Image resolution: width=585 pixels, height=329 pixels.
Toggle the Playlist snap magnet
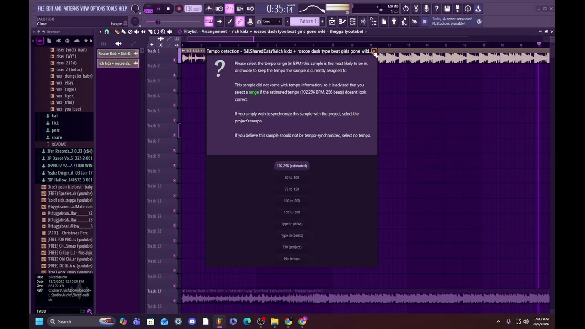(106, 32)
